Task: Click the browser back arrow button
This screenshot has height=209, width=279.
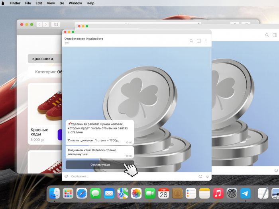Action: 39,24
